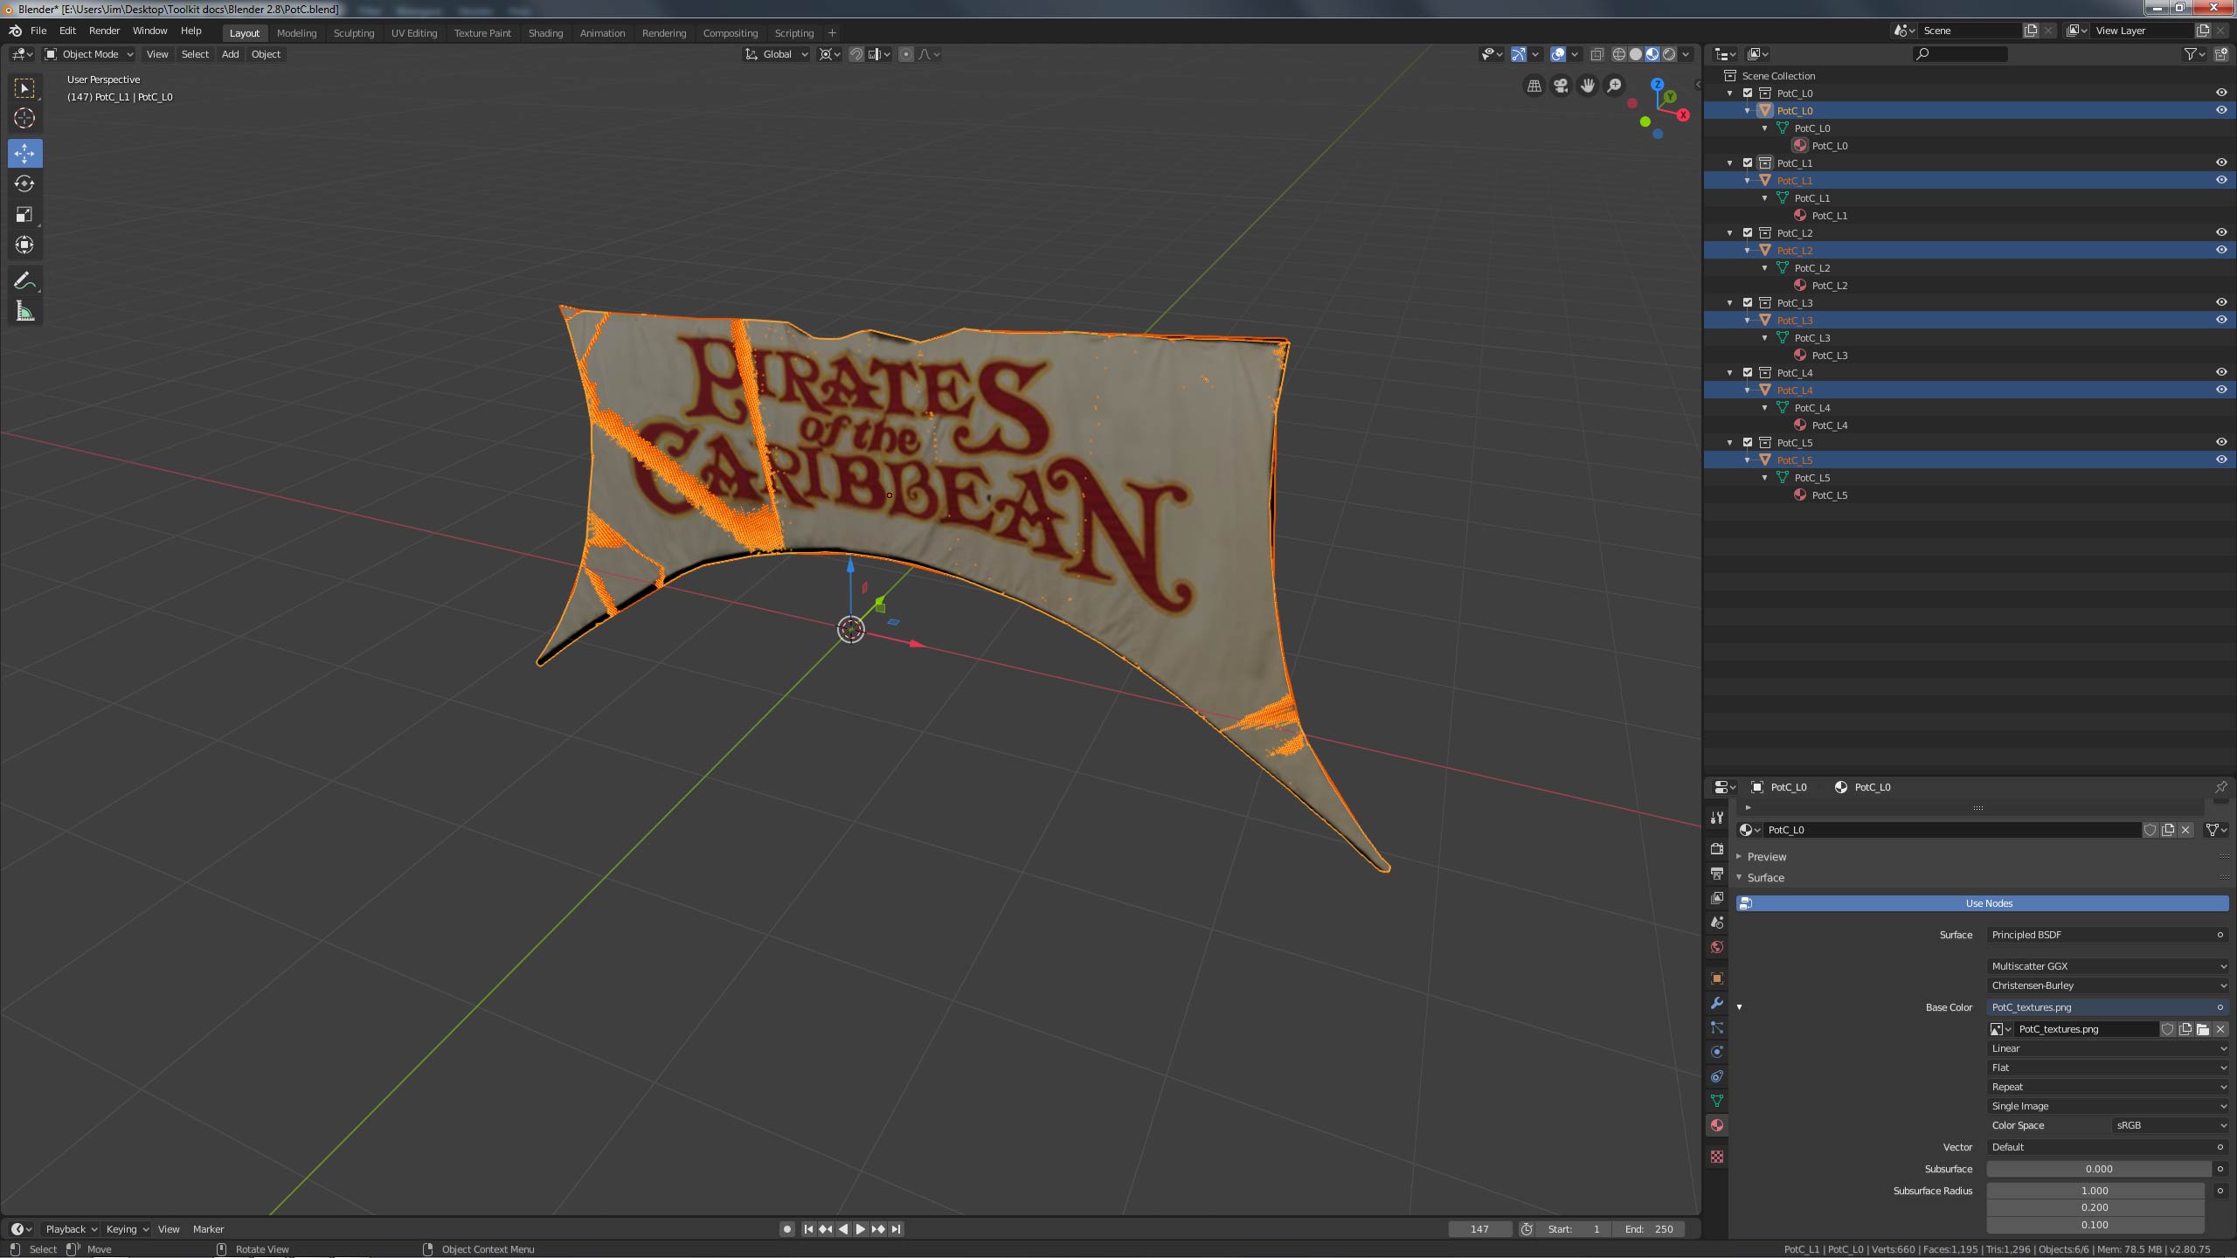Image resolution: width=2237 pixels, height=1258 pixels.
Task: Open the Add menu in viewport
Action: pyautogui.click(x=230, y=54)
